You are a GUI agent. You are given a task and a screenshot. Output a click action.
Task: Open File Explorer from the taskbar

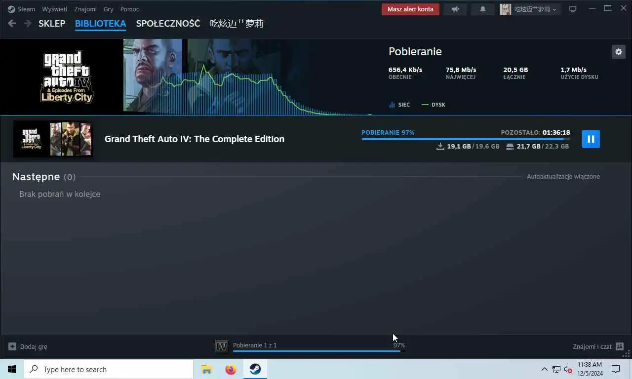206,369
